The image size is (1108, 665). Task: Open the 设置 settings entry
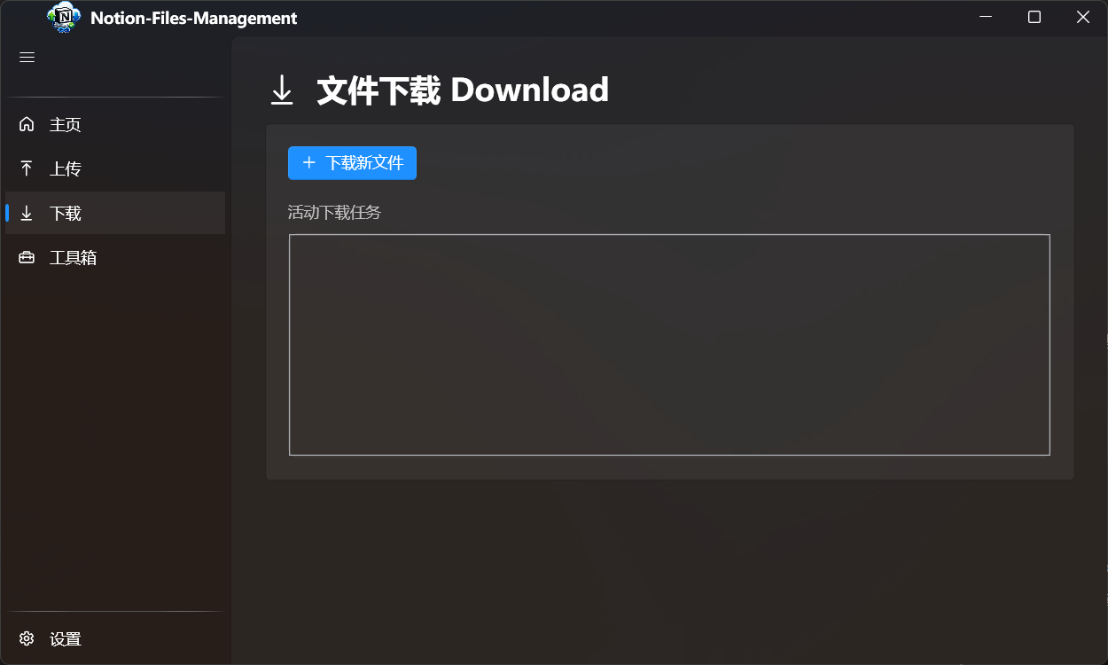point(66,638)
